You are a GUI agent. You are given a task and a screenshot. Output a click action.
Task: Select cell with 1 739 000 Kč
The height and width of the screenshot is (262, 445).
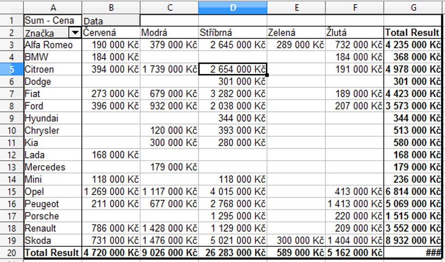tap(169, 70)
